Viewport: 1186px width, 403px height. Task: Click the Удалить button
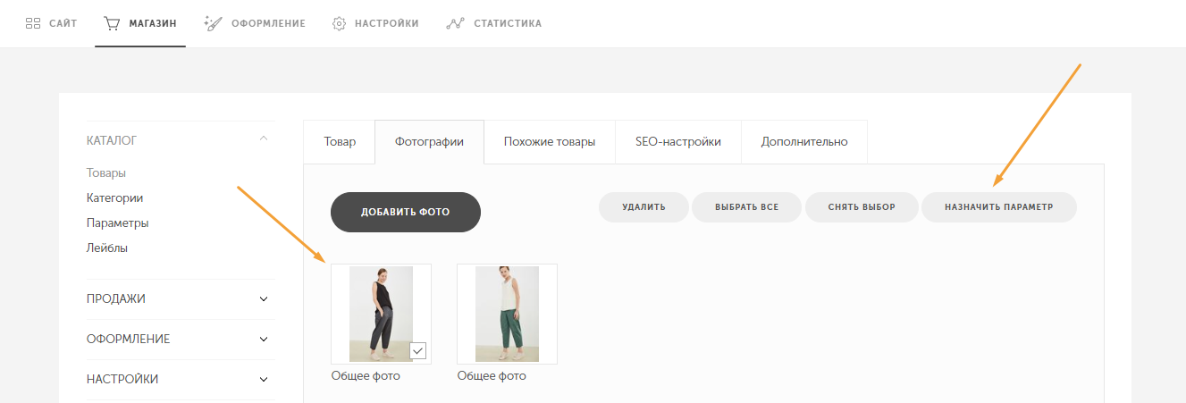643,206
